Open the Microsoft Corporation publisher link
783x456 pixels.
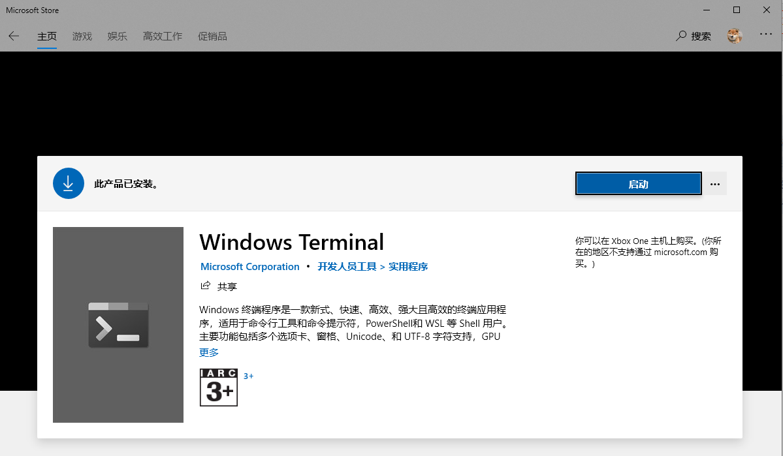click(x=249, y=266)
